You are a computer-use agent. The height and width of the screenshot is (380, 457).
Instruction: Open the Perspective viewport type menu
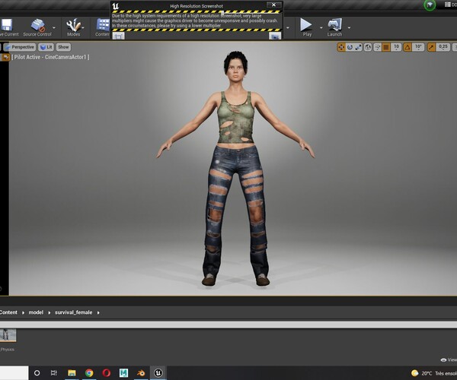(20, 47)
